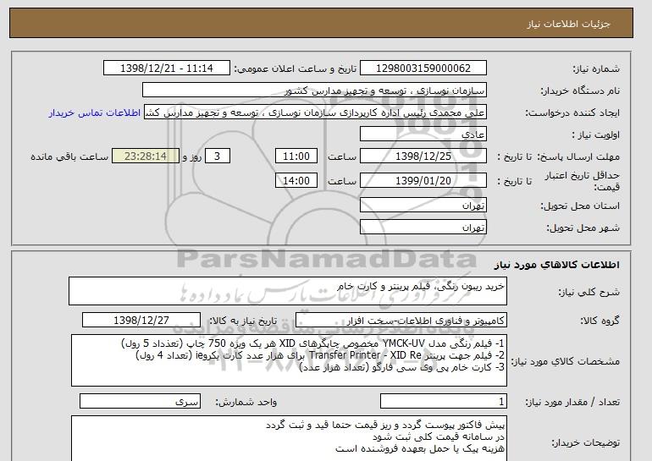Click the general need description box

[288, 291]
